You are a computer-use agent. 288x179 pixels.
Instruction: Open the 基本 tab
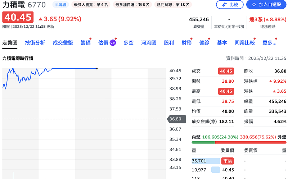pyautogui.click(x=222, y=43)
